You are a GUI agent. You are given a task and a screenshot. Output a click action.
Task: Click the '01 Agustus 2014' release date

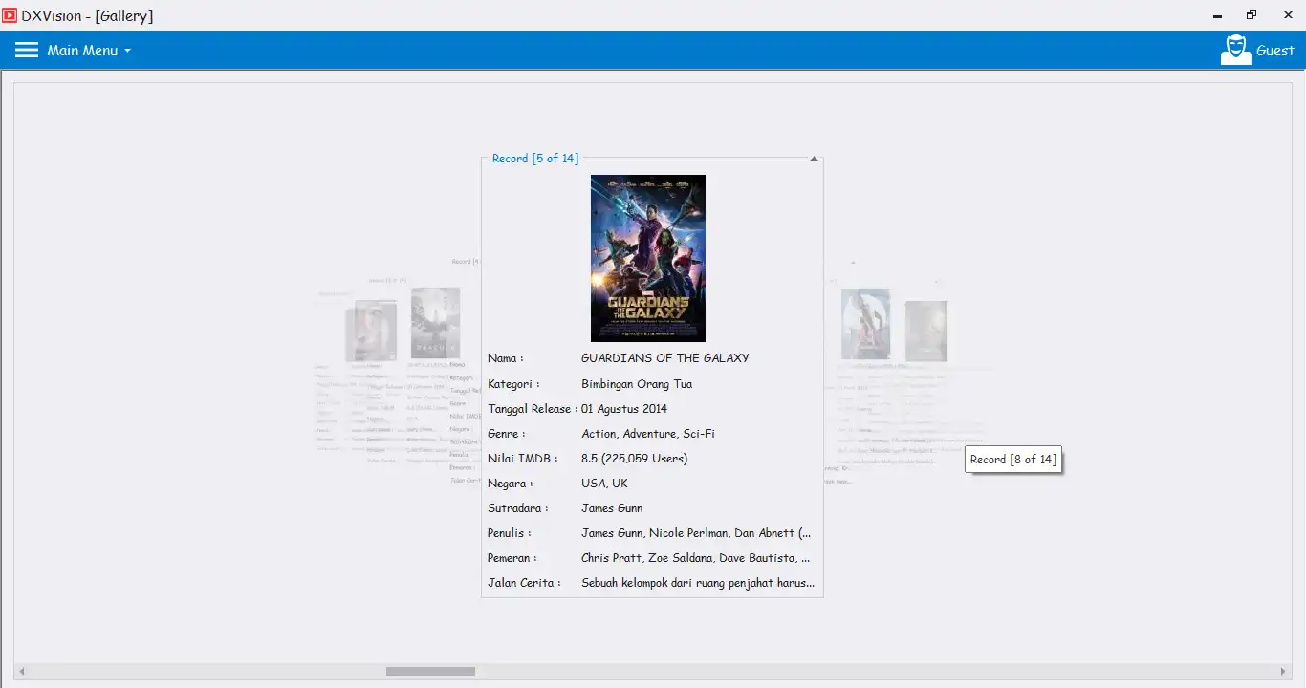coord(624,409)
